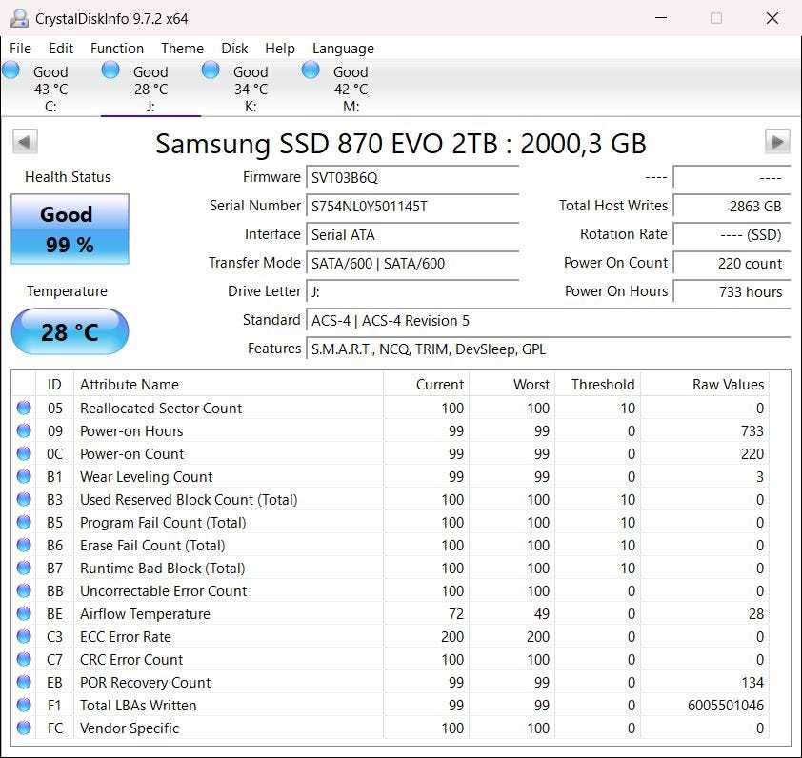Select the K: drive status orb
Image resolution: width=802 pixels, height=758 pixels.
tap(211, 70)
